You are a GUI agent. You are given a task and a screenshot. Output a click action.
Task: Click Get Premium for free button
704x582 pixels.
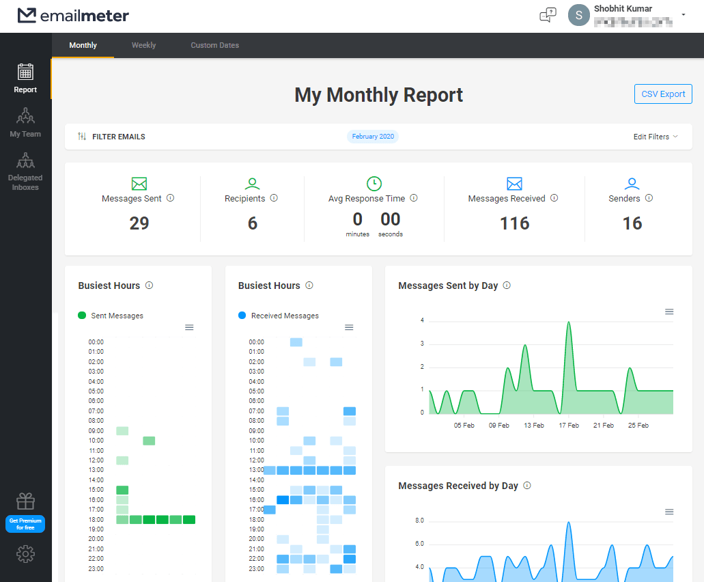(x=25, y=524)
